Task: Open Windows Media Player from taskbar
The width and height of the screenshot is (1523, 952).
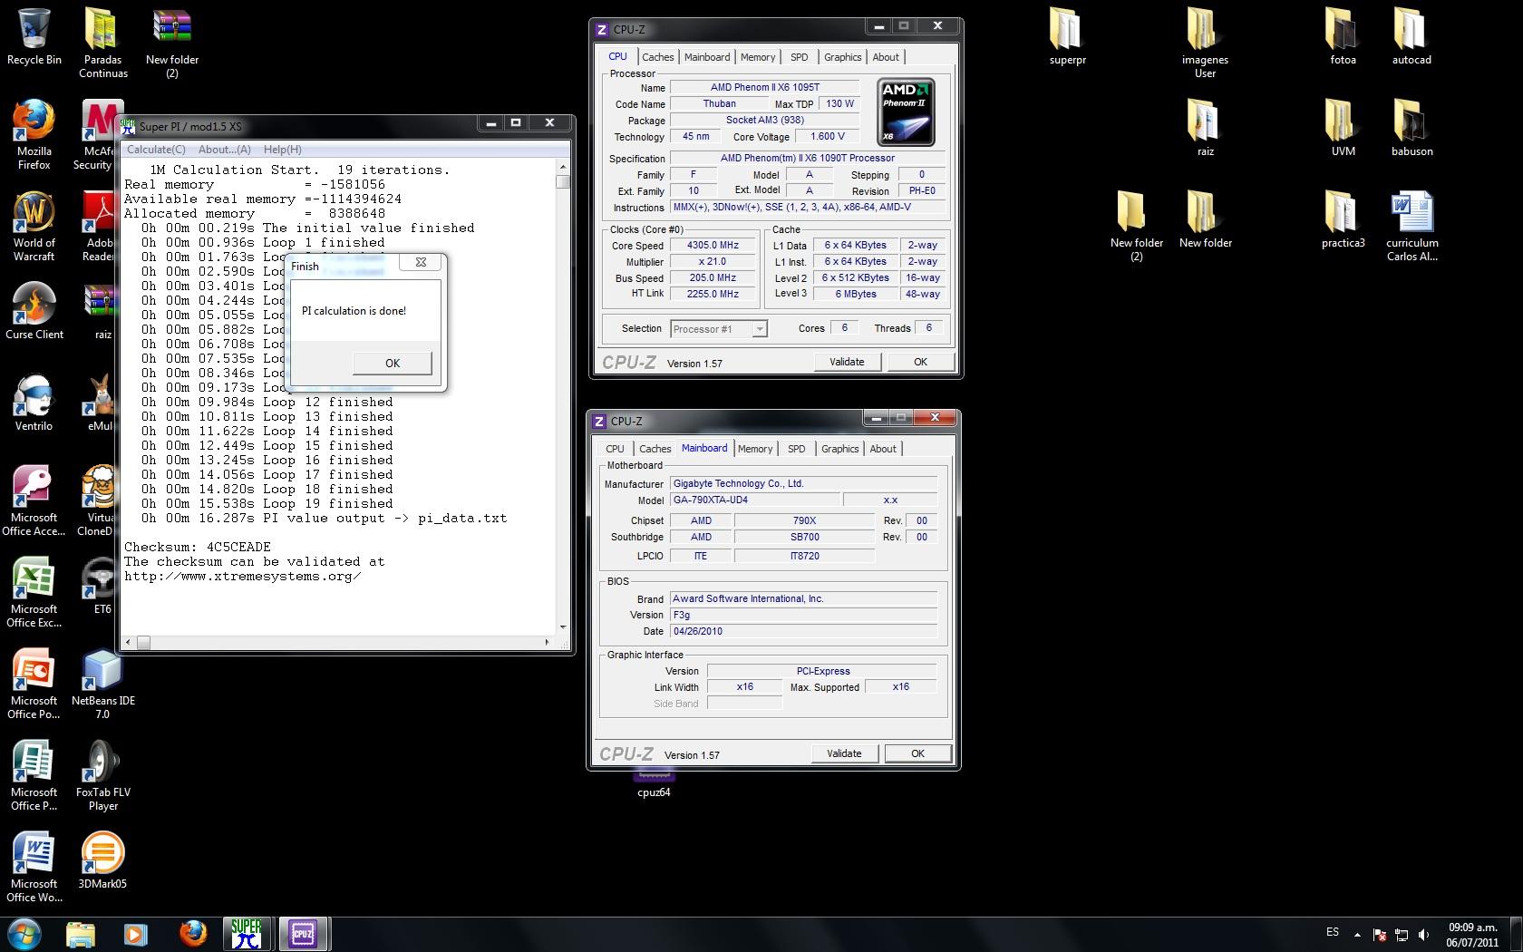Action: pyautogui.click(x=135, y=934)
